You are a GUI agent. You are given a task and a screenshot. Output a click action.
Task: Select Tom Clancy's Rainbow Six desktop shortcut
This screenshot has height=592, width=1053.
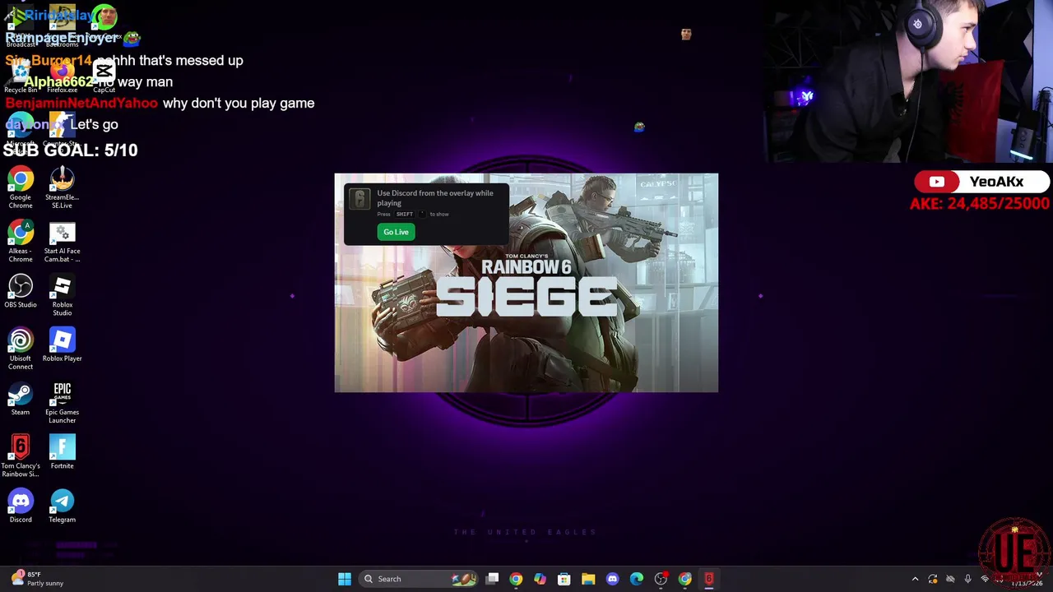21,456
